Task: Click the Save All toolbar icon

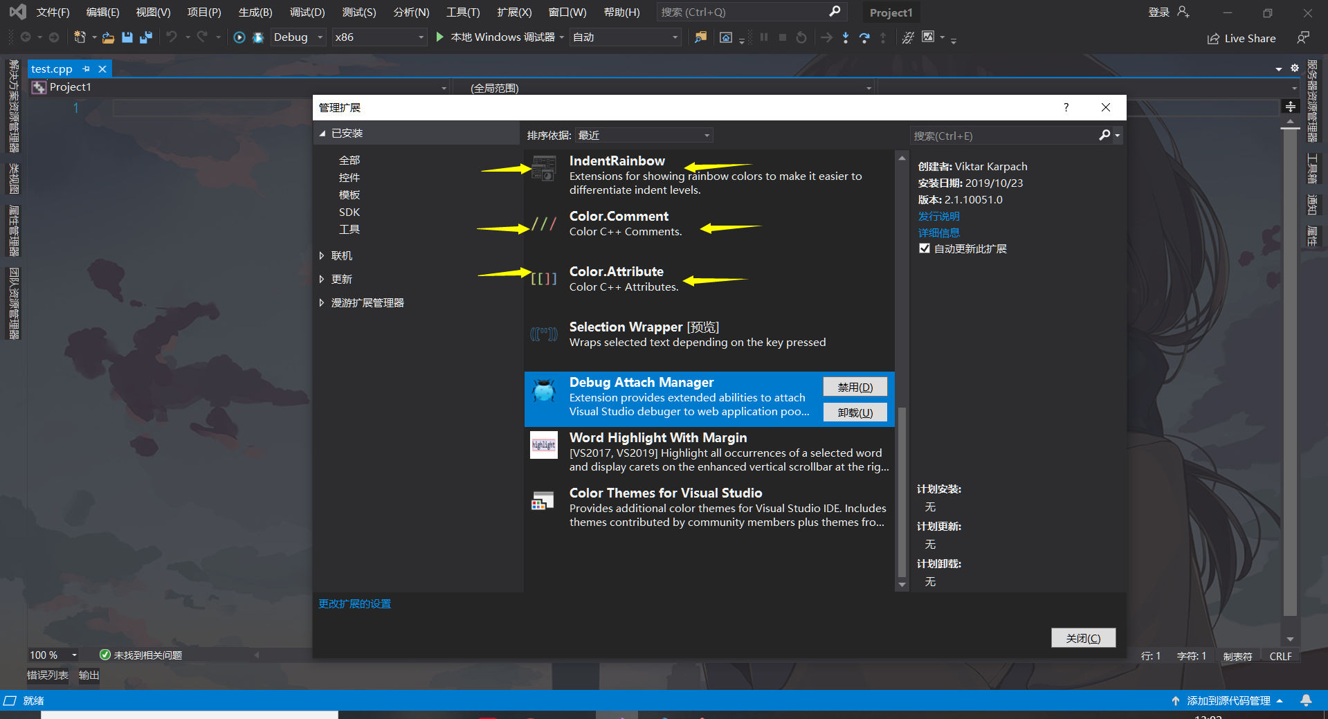Action: tap(145, 37)
